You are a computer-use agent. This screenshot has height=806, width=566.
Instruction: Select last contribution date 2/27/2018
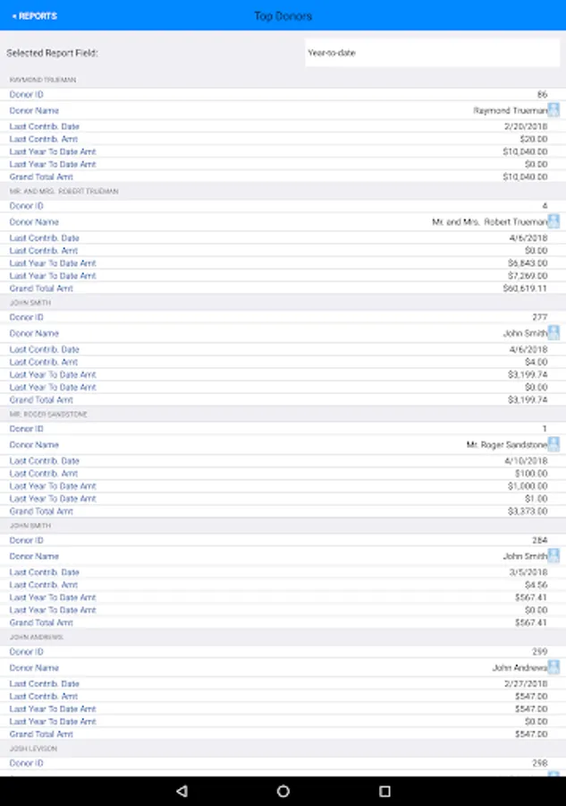coord(526,683)
